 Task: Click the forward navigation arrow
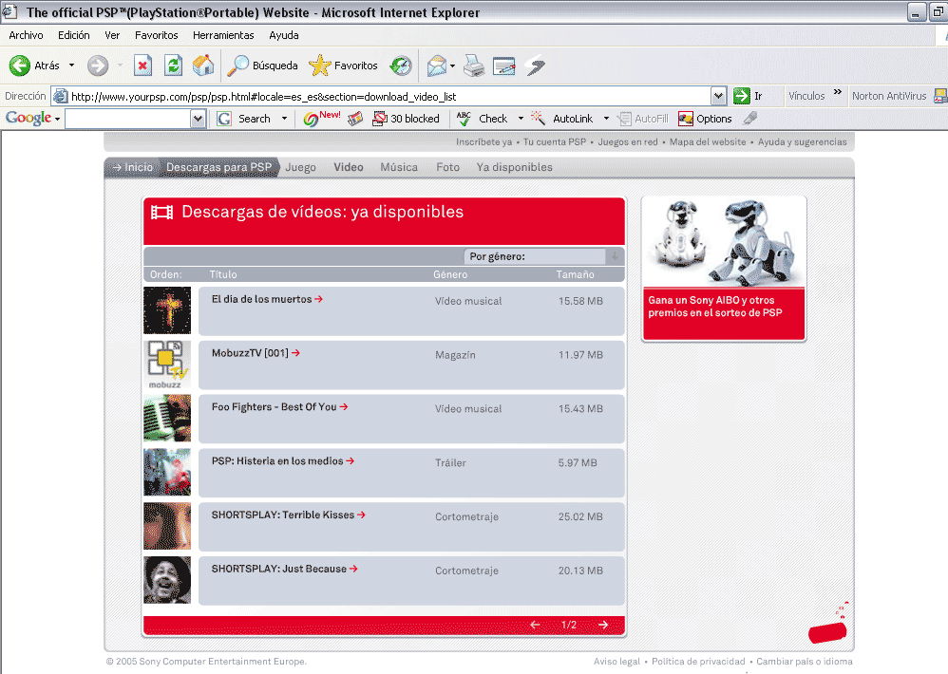point(97,66)
